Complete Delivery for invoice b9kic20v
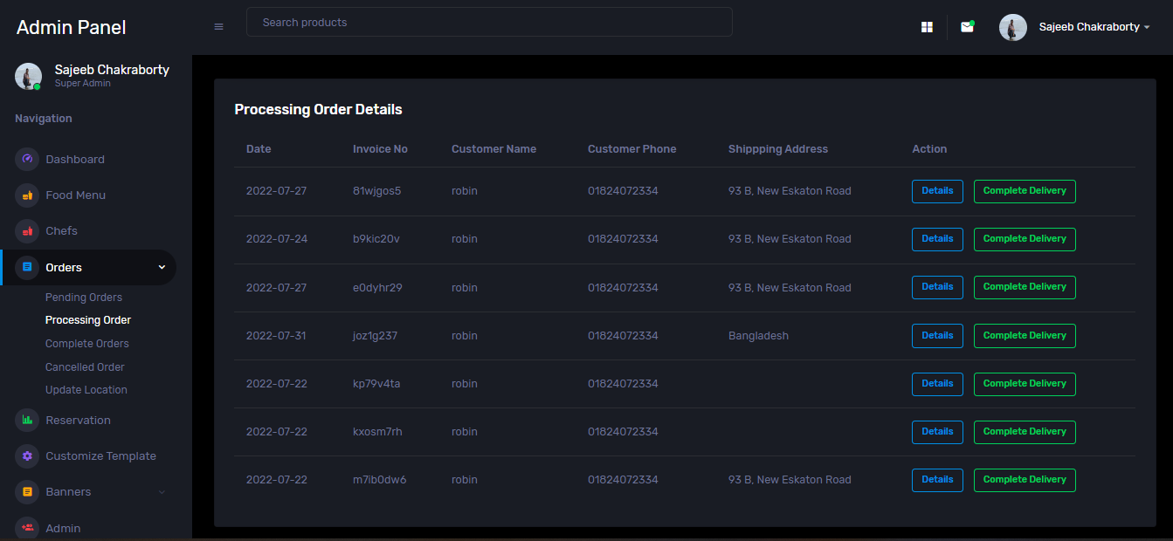 click(x=1025, y=239)
